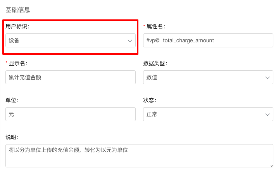Click the 说明 field label
The width and height of the screenshot is (278, 174).
(x=12, y=137)
